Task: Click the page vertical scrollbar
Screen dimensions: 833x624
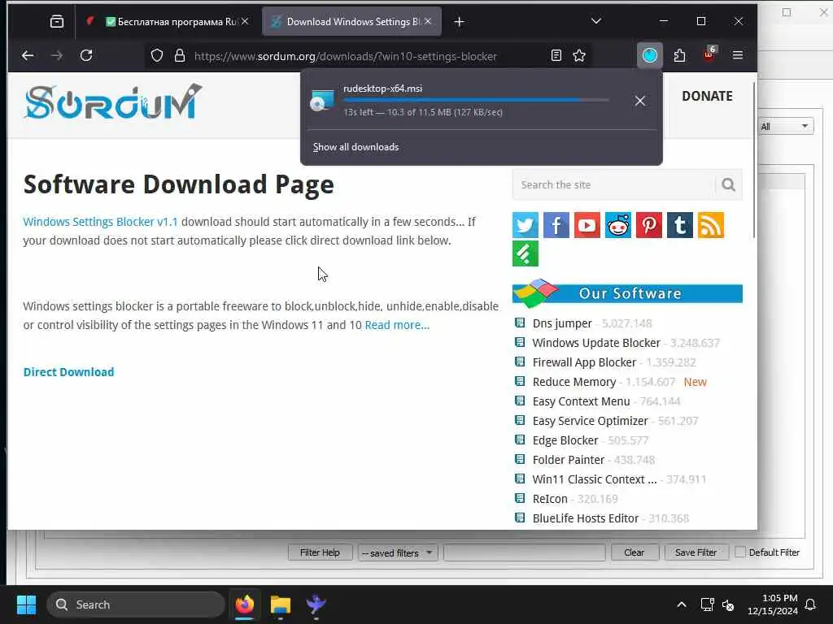Action: pyautogui.click(x=754, y=159)
